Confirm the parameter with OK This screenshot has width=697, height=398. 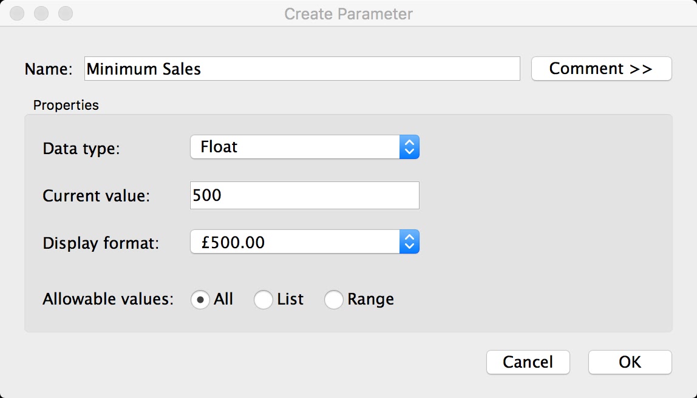[x=630, y=362]
